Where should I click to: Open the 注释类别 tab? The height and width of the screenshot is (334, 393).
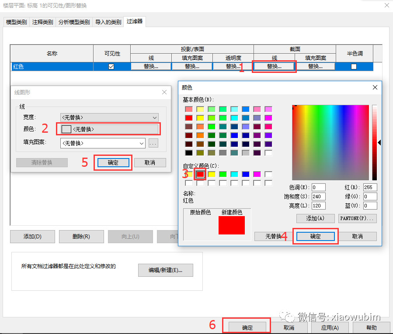pyautogui.click(x=42, y=22)
